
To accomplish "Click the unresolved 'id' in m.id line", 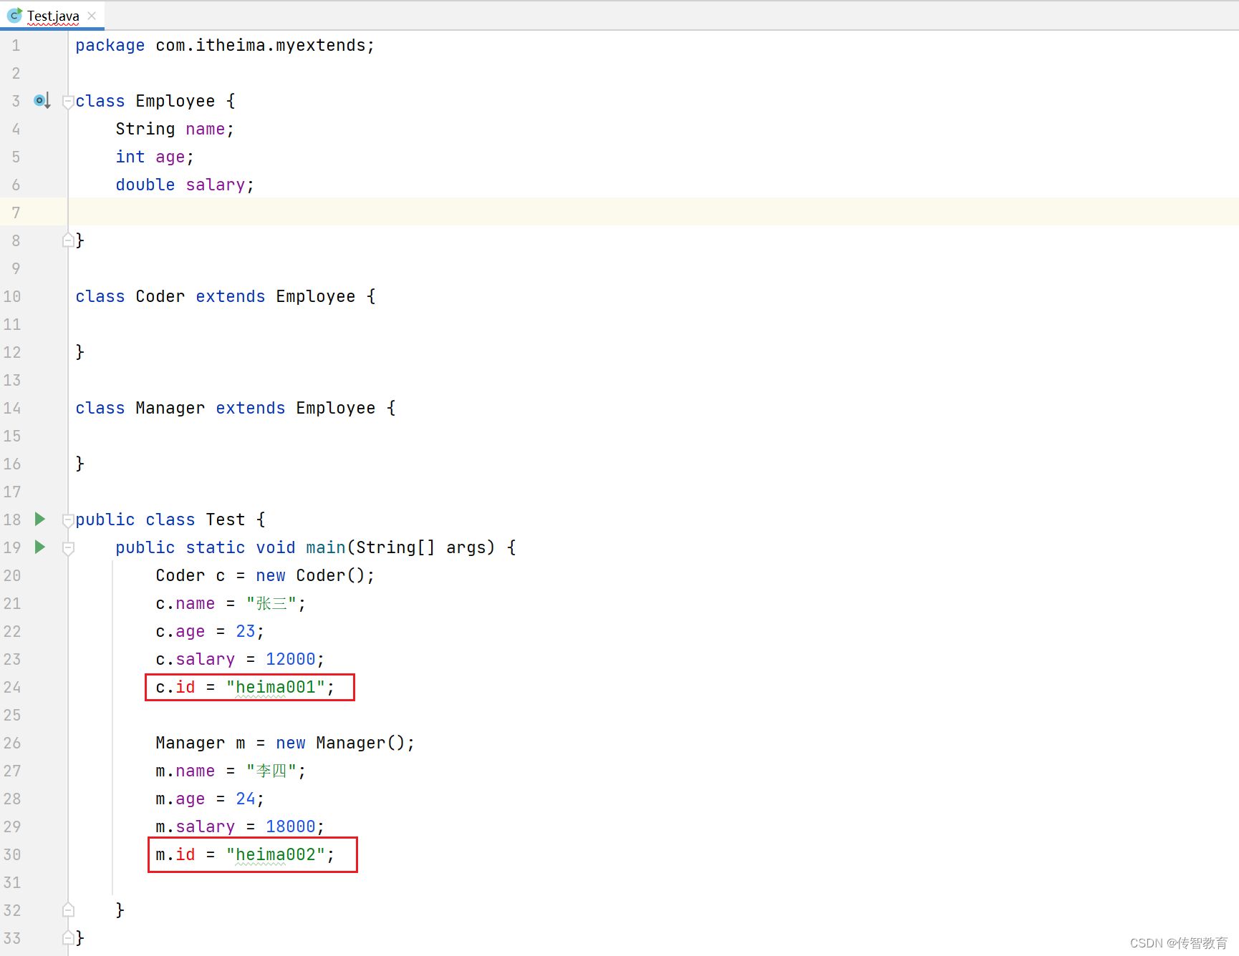I will (185, 854).
